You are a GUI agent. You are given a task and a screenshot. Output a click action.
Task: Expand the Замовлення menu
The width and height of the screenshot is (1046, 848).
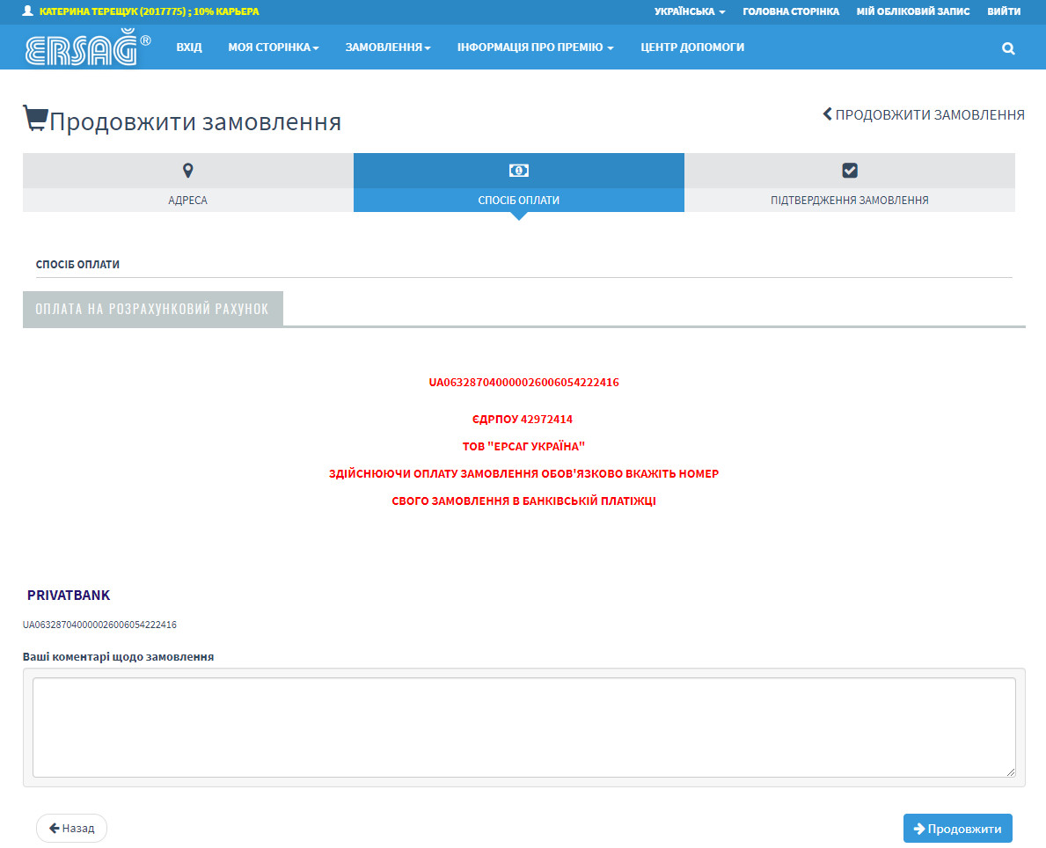point(387,48)
